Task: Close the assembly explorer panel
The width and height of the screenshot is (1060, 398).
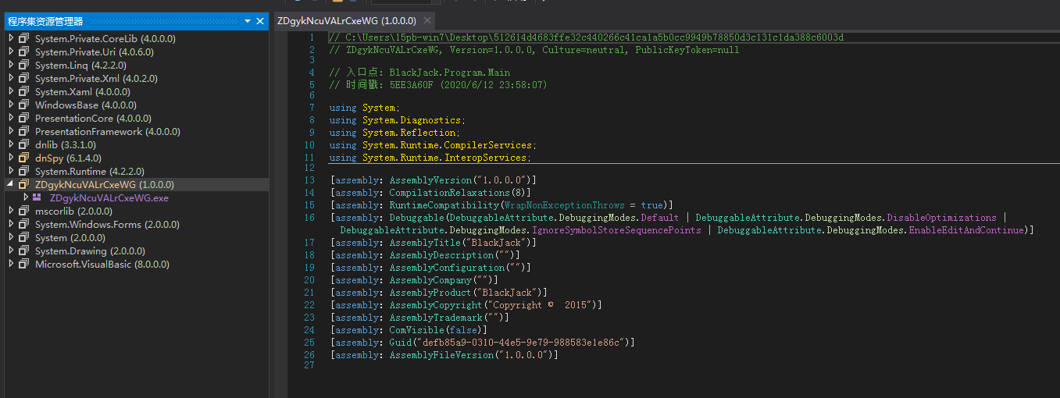Action: pos(260,21)
